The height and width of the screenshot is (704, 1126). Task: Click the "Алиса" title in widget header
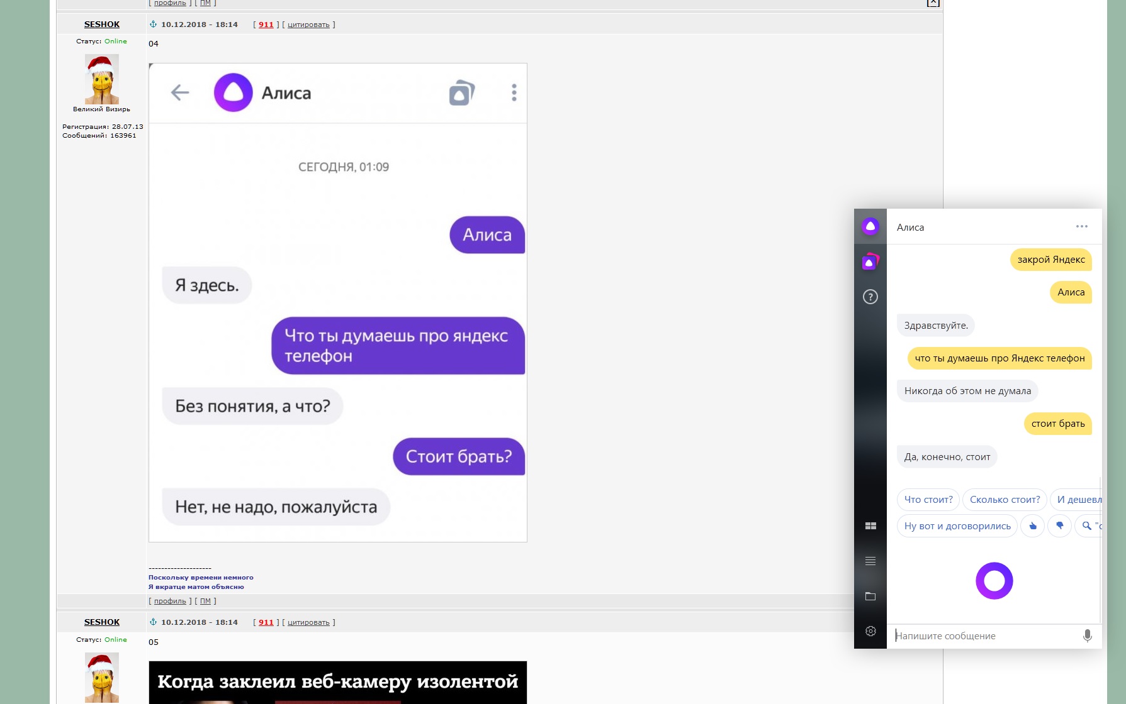911,228
